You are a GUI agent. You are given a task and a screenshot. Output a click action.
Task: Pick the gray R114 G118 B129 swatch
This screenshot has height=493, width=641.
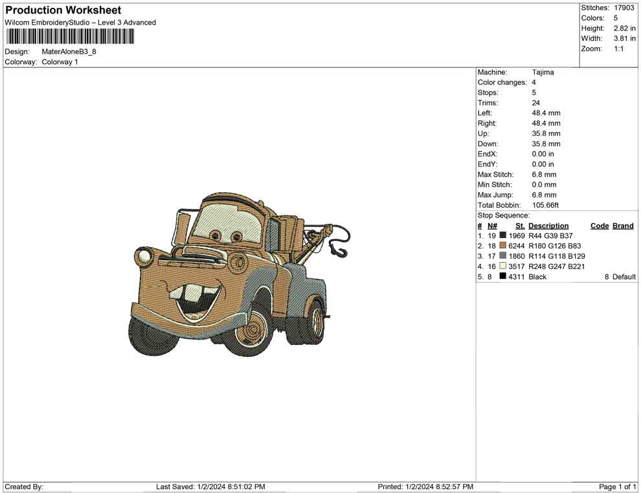point(503,256)
